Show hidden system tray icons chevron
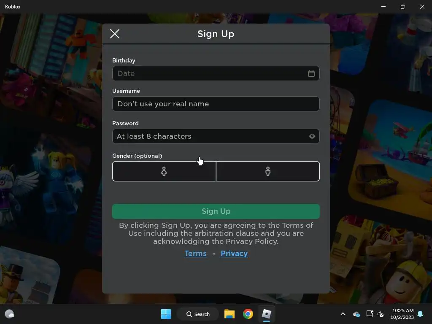Screen dimensions: 432x324 (x=343, y=314)
